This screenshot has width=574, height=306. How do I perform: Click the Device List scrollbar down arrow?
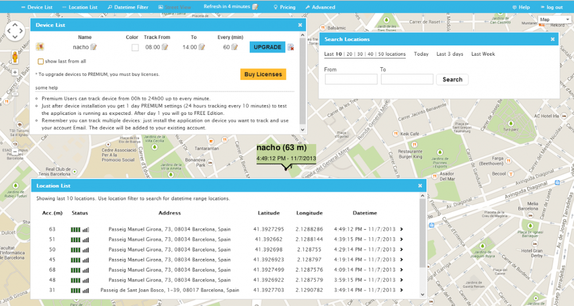302,130
